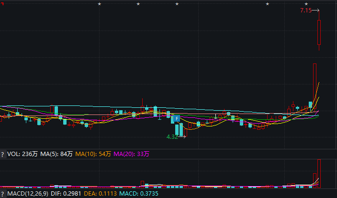The width and height of the screenshot is (337, 198).
Task: Click the MACD(12,26,9) parameter label
Action: pyautogui.click(x=28, y=194)
